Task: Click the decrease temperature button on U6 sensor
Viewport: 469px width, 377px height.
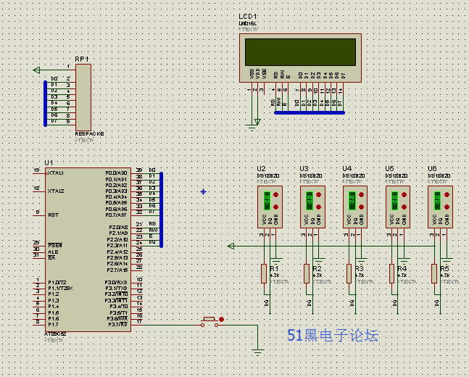Action: click(x=447, y=207)
